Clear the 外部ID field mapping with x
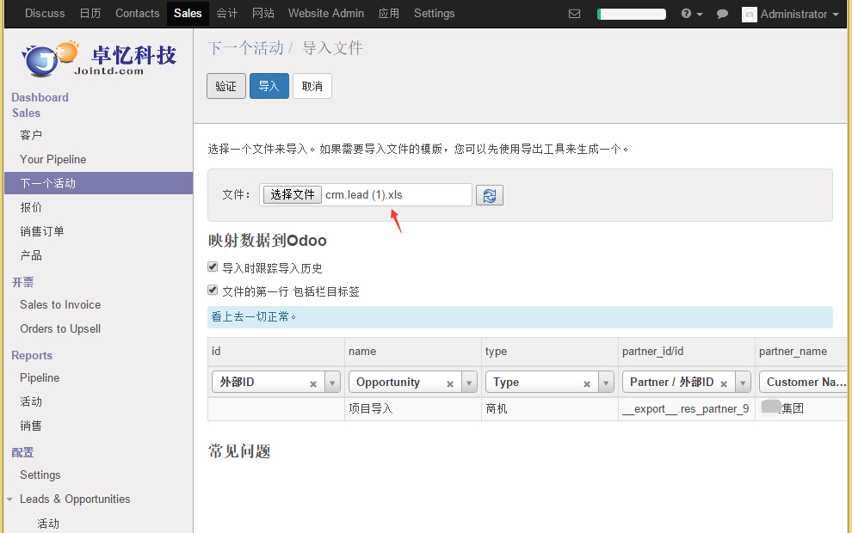Screen dimensions: 852x533 point(313,383)
